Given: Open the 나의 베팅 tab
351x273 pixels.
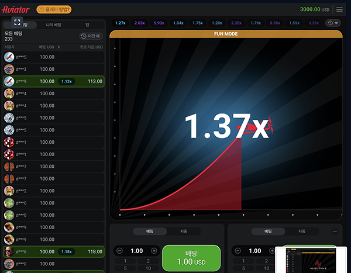Looking at the screenshot, I should [53, 25].
